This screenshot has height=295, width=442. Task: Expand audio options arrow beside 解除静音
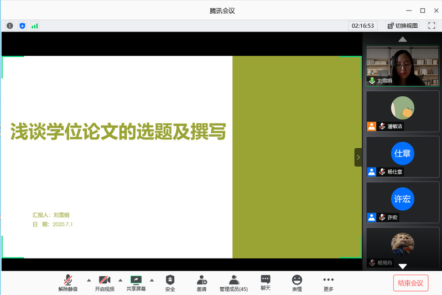(89, 280)
